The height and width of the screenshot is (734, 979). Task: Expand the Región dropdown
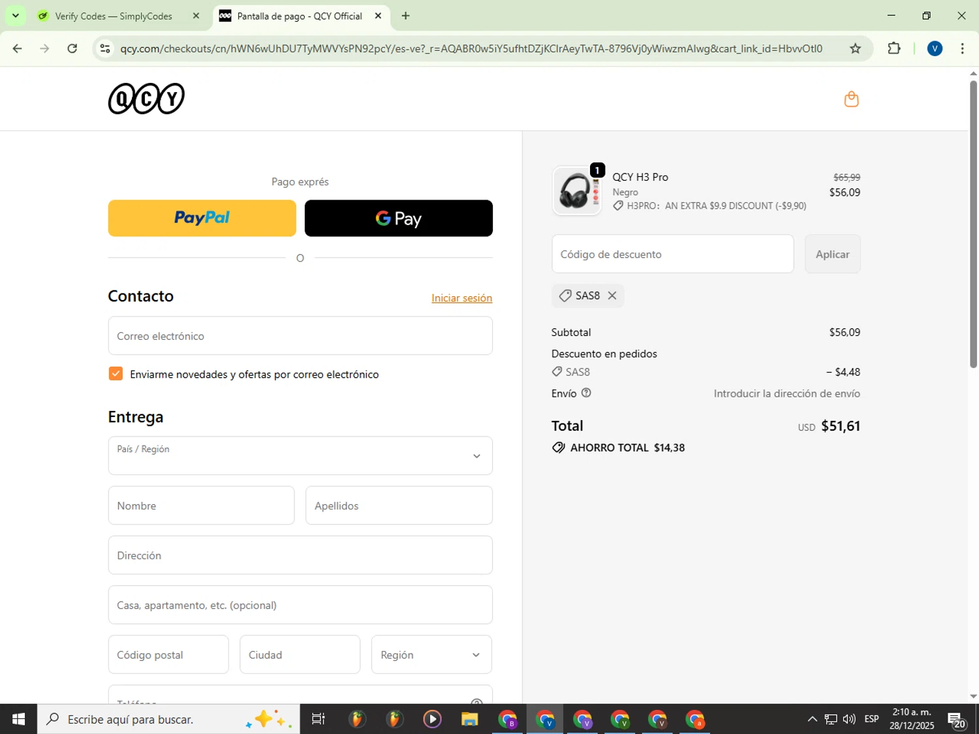[x=431, y=654]
